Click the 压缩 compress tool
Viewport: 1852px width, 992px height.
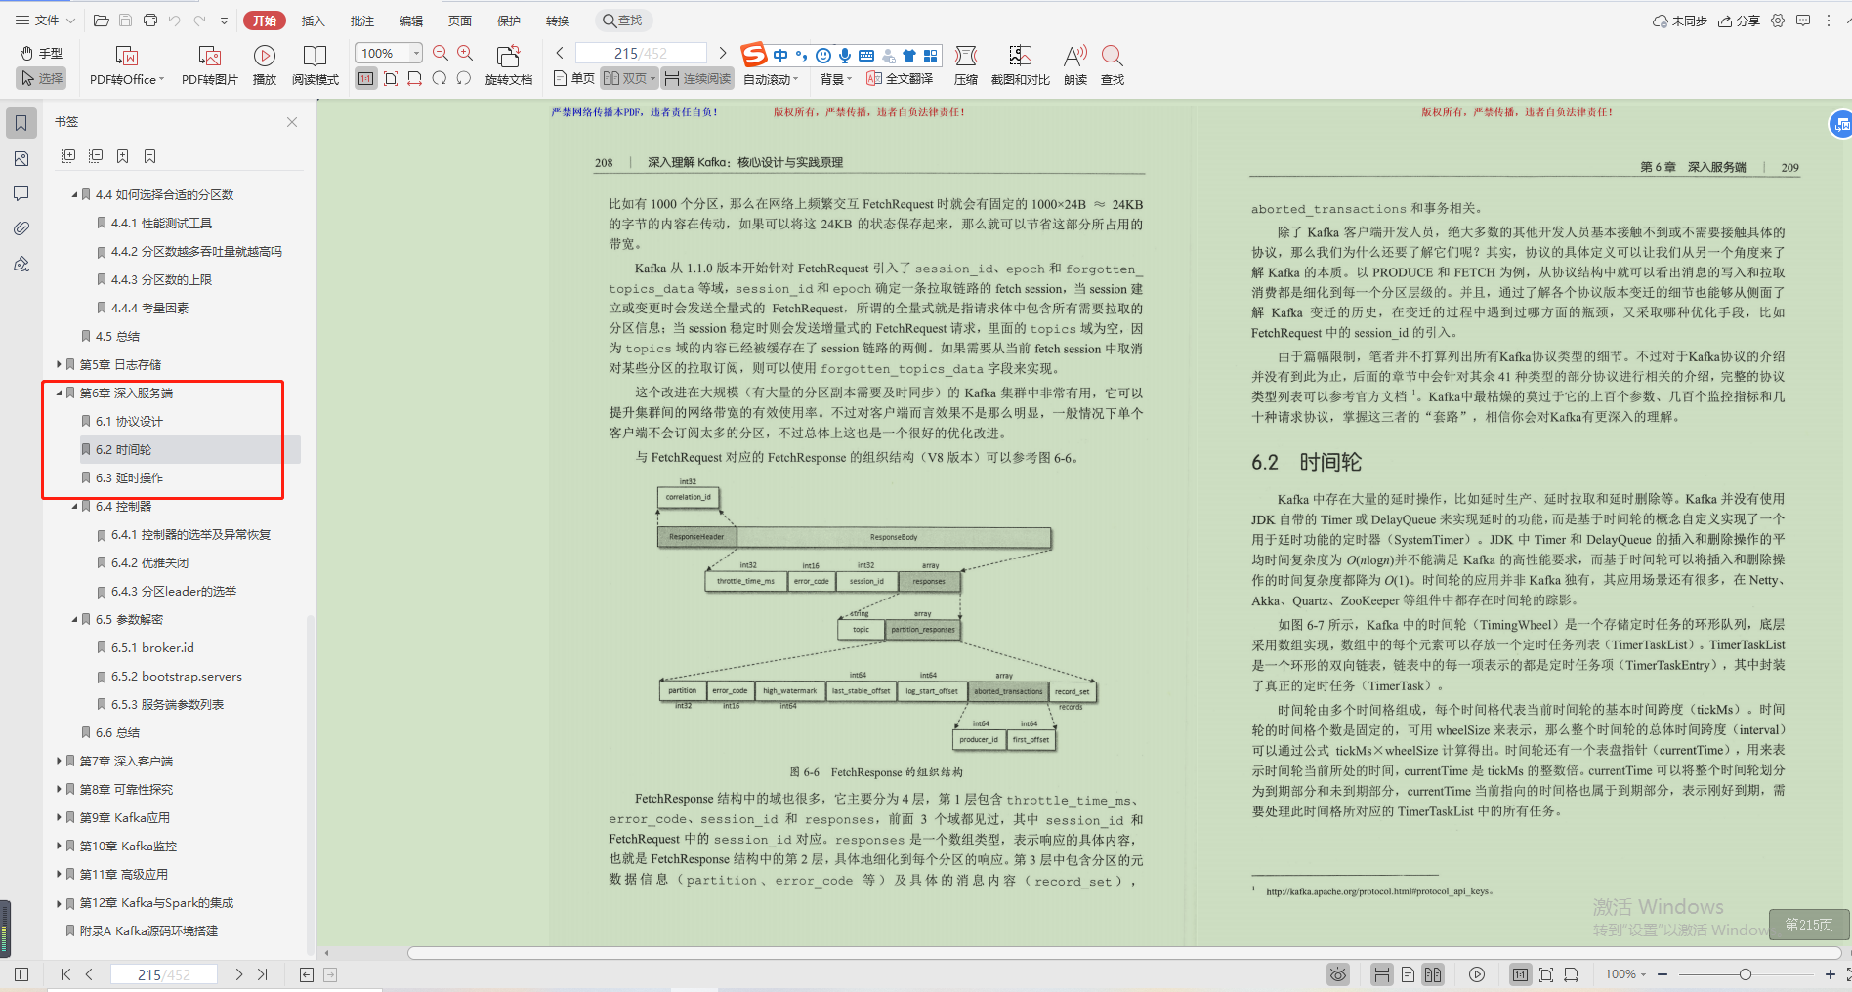(x=966, y=65)
